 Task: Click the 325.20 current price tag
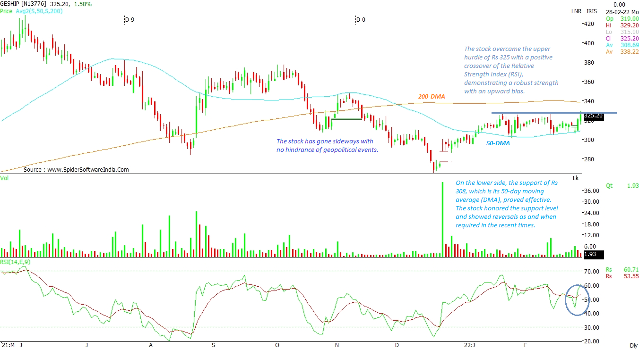[593, 116]
